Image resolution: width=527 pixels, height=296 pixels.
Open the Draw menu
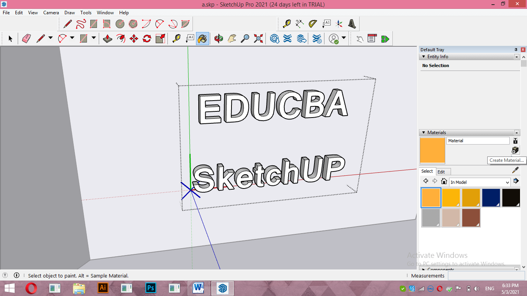coord(70,13)
